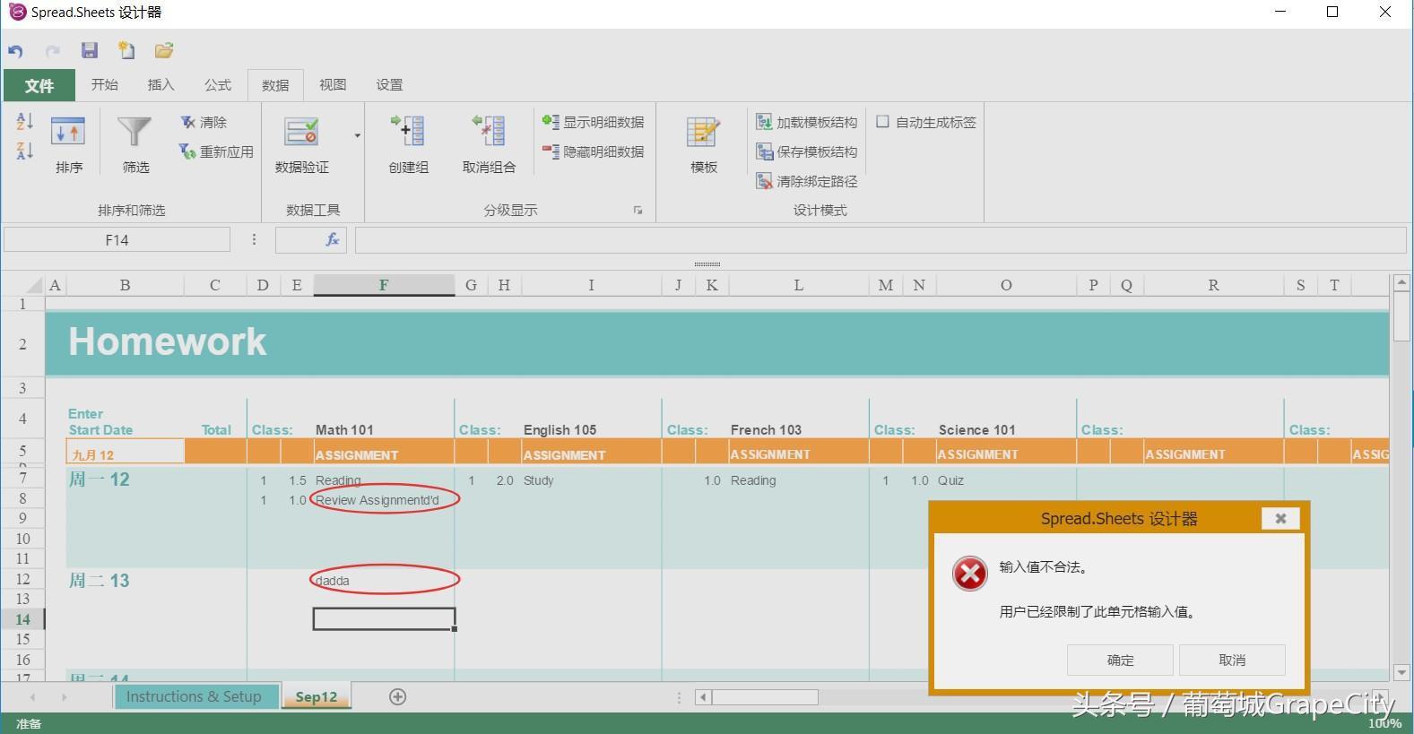
Task: Add a new sheet with plus icon
Action: click(x=398, y=696)
